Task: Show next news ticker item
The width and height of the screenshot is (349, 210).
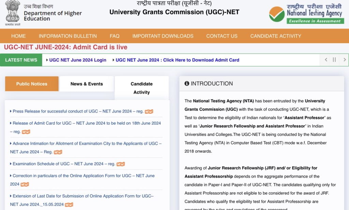Action: pos(345,60)
